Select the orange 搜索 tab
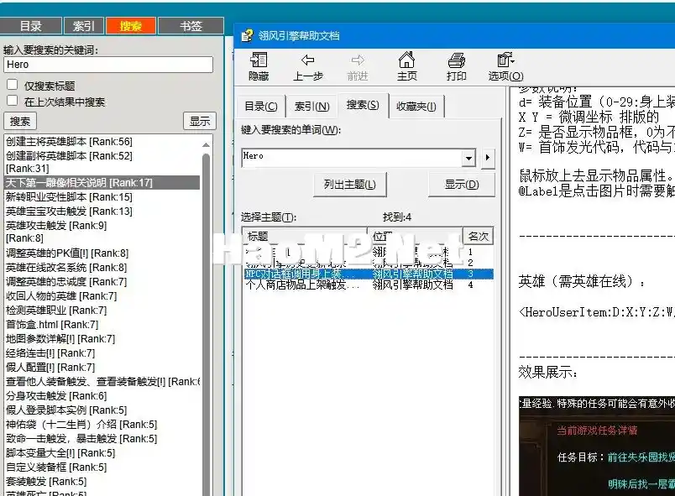This screenshot has width=675, height=496. tap(130, 26)
